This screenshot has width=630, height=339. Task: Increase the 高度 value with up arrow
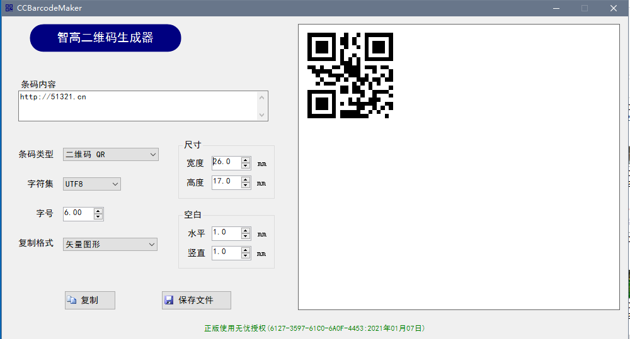pos(246,180)
